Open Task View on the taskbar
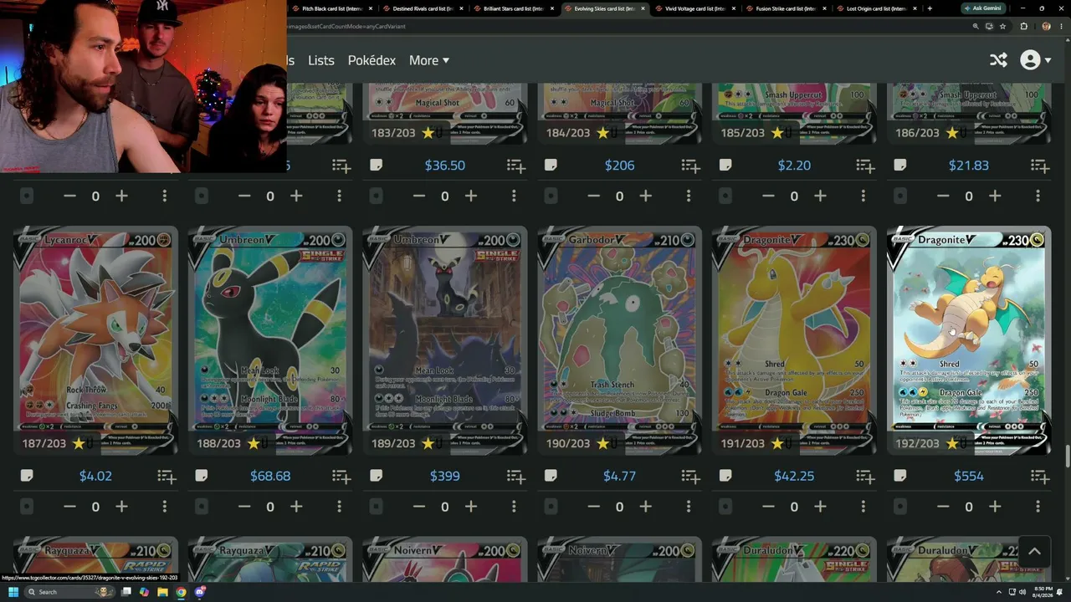This screenshot has height=602, width=1071. 126,592
